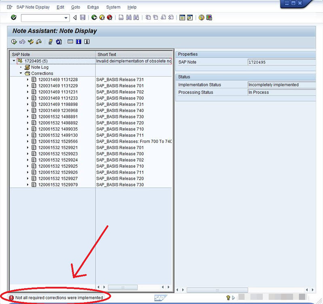Screen dimensions: 323x304
Task: Open the SAP Note Display menu
Action: (33, 7)
